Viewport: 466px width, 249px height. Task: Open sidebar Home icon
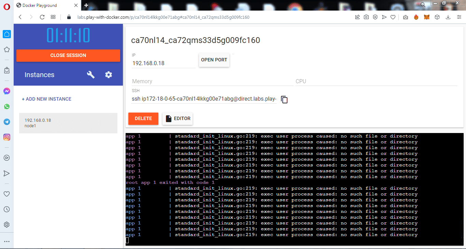tap(6, 34)
